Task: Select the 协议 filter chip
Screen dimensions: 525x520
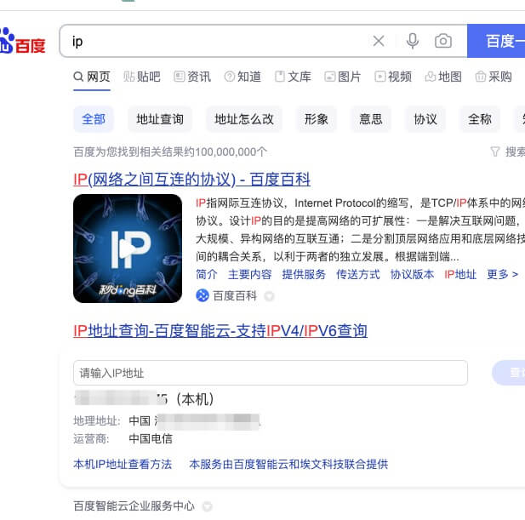Action: click(x=425, y=119)
